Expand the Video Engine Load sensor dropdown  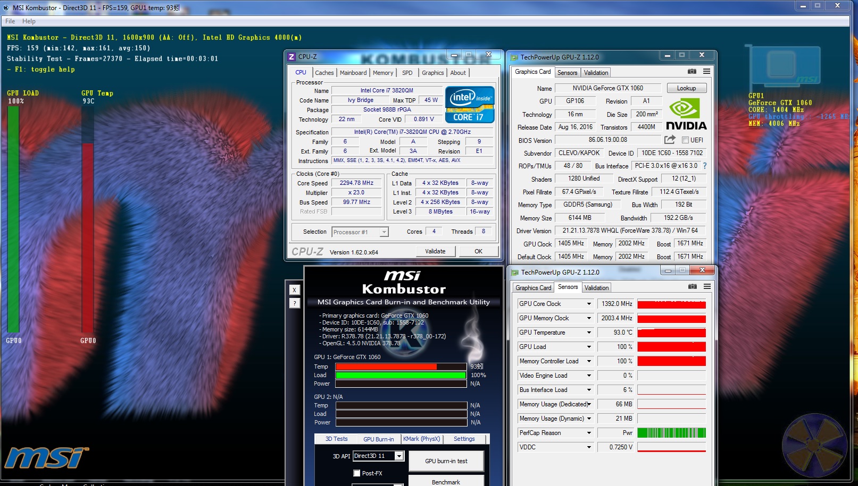589,376
